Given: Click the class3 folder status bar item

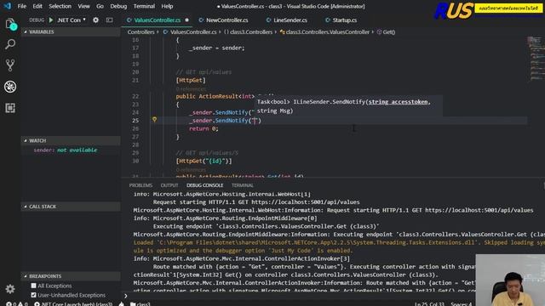Looking at the screenshot, I should point(140,304).
